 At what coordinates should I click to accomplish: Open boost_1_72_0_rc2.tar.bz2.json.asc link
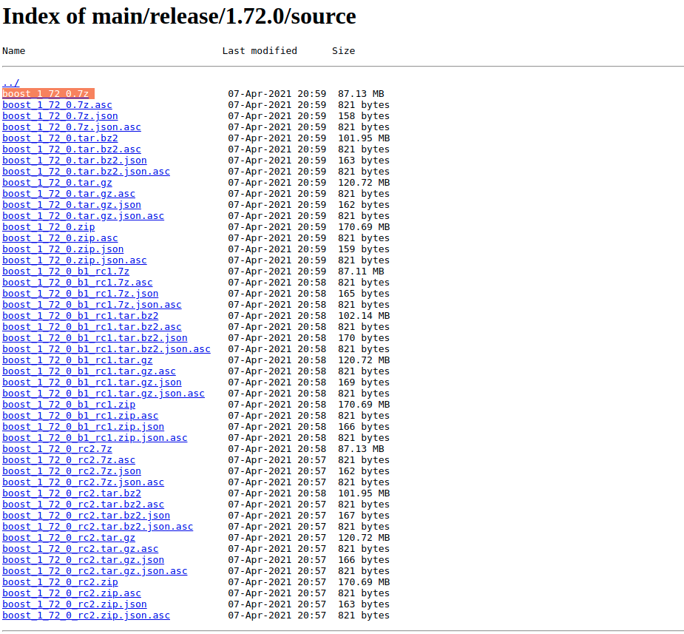point(98,527)
